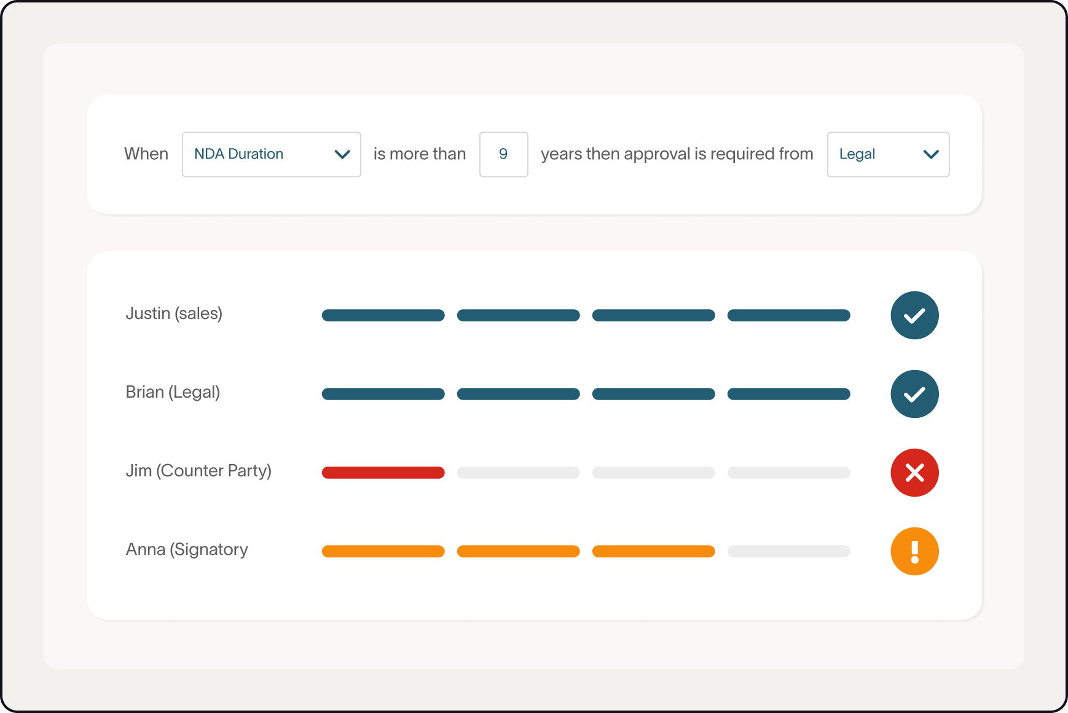This screenshot has width=1068, height=713.
Task: Click Anna's last gray progress segment
Action: click(x=788, y=551)
